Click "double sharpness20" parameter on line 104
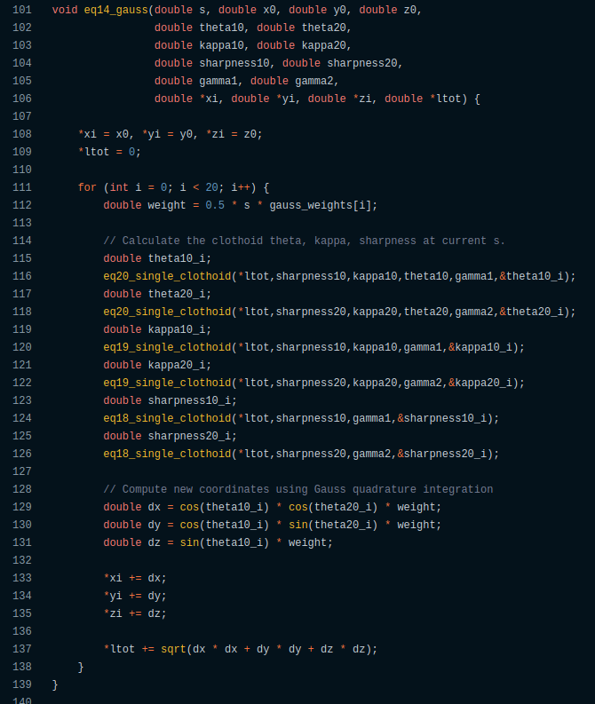Screen dimensions: 595x704 (339, 63)
